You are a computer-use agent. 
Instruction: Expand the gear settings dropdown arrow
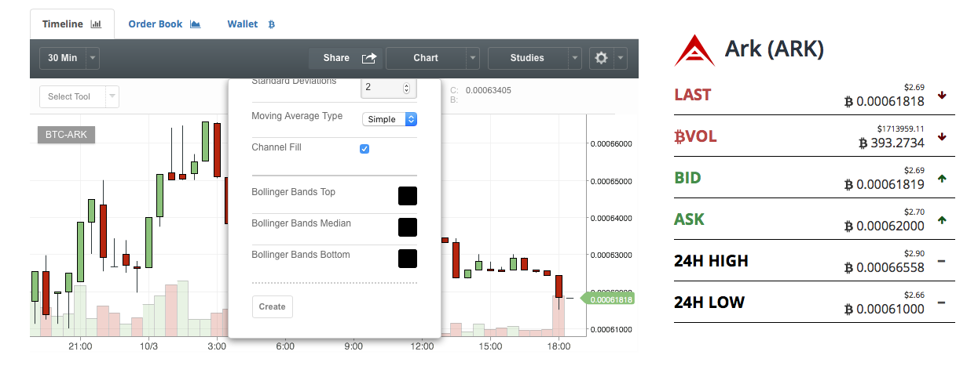coord(621,58)
